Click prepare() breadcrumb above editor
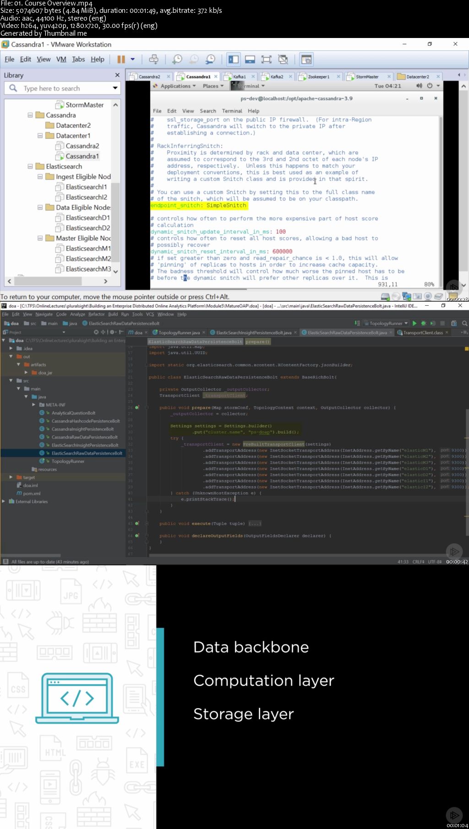The image size is (469, 829). (257, 341)
